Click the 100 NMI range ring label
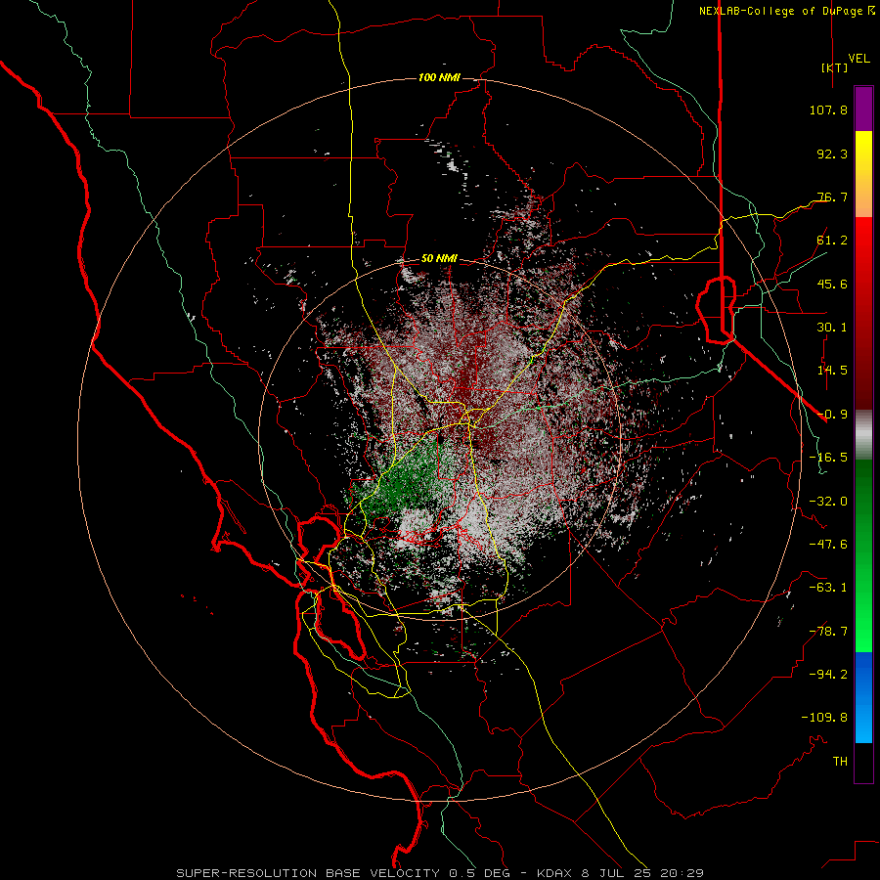Viewport: 880px width, 880px height. pyautogui.click(x=439, y=77)
